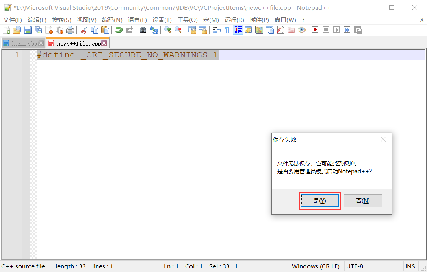The height and width of the screenshot is (272, 427).
Task: Click 否(N) to decline admin restart
Action: (x=363, y=200)
